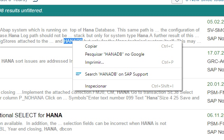Image resolution: width=224 pixels, height=140 pixels.
Task: Click component GRC-A on the right
Action: 216,61
